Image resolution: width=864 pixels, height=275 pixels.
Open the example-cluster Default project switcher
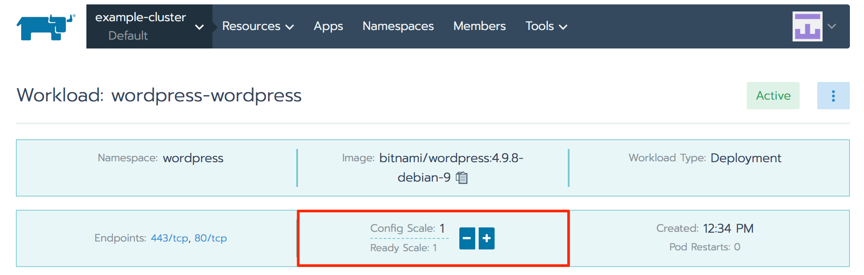pos(149,26)
